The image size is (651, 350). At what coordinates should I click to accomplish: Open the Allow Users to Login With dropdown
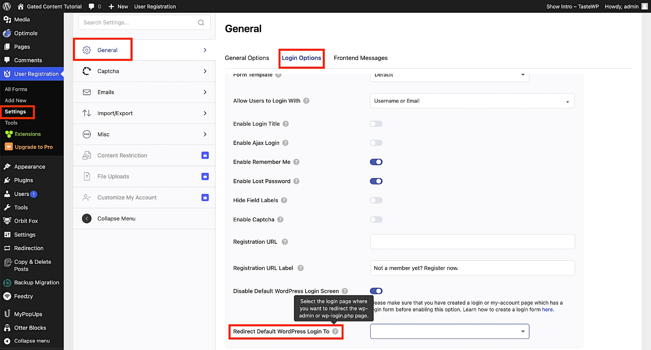pos(472,101)
